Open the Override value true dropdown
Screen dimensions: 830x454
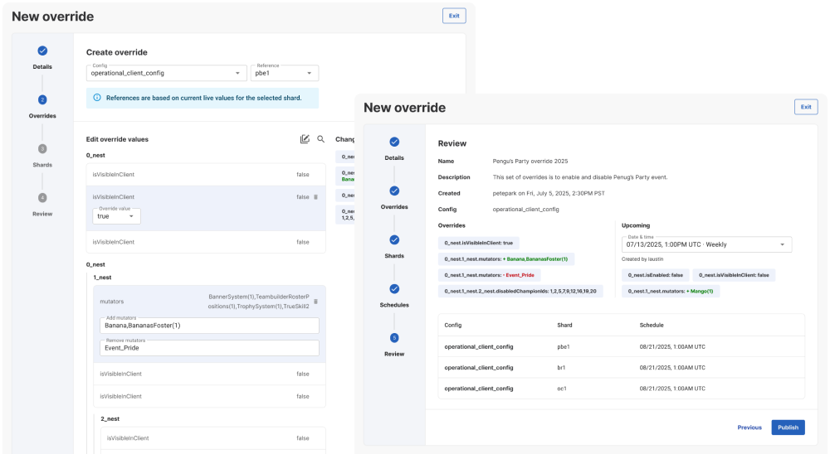116,216
